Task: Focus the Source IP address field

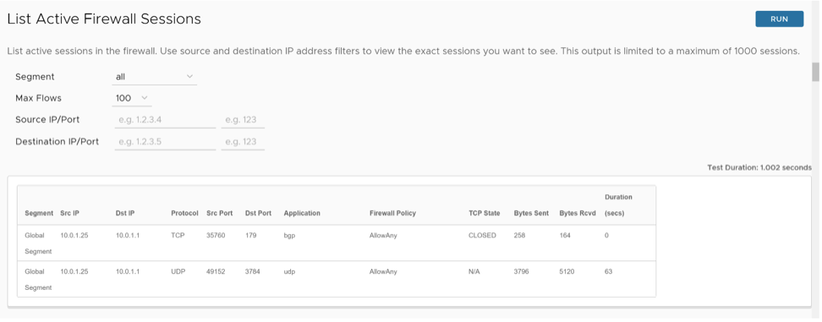Action: (x=165, y=120)
